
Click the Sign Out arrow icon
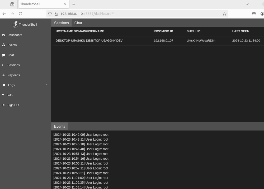pyautogui.click(x=3, y=105)
